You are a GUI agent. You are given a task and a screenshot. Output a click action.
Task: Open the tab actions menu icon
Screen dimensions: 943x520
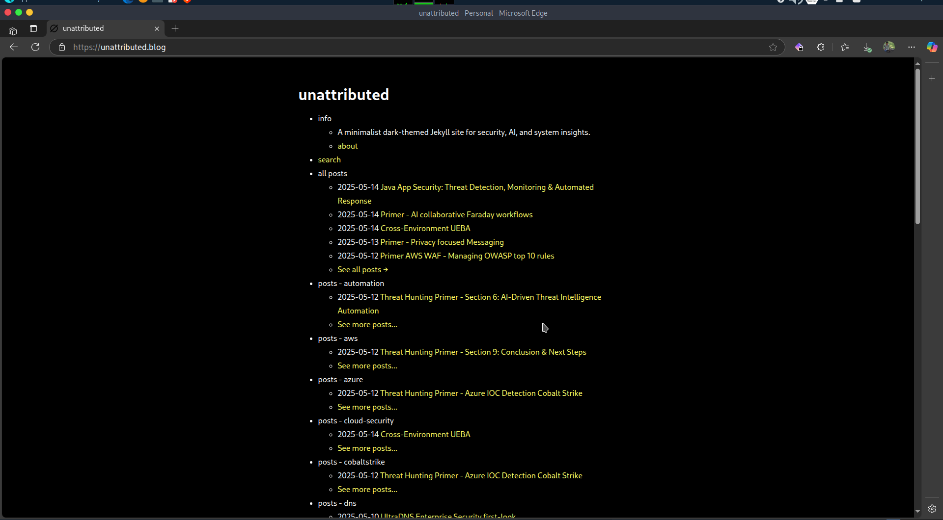(33, 28)
